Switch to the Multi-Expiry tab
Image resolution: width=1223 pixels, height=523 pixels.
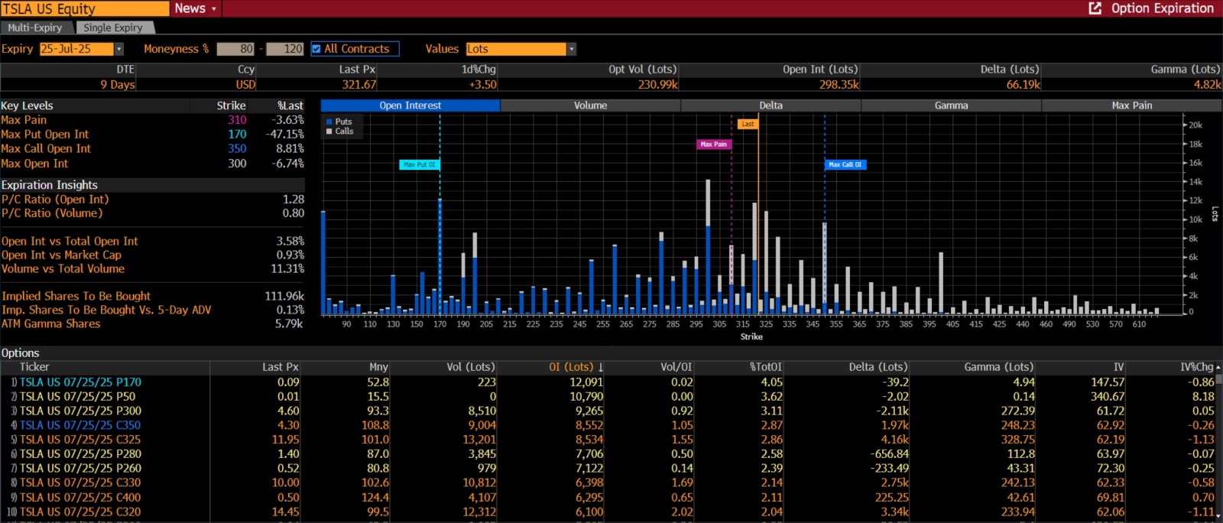click(35, 28)
